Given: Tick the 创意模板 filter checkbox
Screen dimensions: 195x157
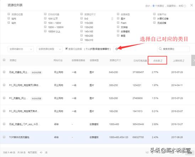Looking at the screenshot, I should coord(118,31).
